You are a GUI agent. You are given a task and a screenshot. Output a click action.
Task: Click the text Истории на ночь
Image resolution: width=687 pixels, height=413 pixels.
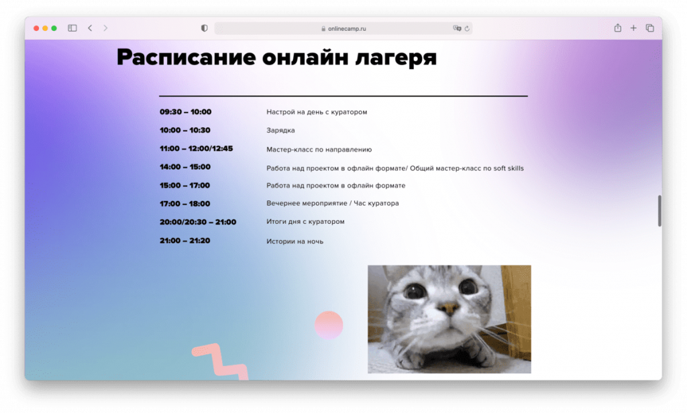[x=295, y=241]
